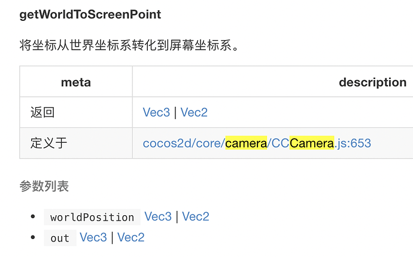
Task: Click the out parameter code label
Action: (x=60, y=238)
